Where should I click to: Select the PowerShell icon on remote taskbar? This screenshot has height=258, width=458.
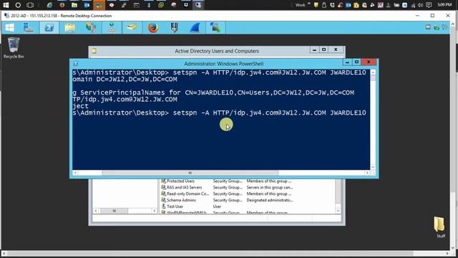49,28
